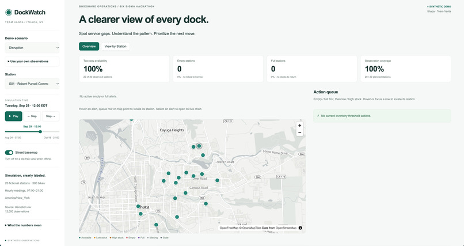This screenshot has height=246, width=464.
Task: Click the Available legend entry
Action: pos(85,238)
